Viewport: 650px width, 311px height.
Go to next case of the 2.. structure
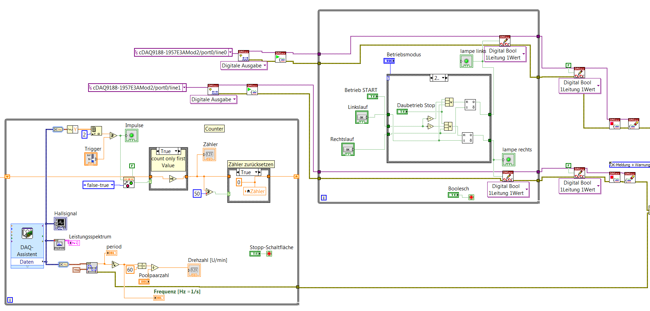tap(446, 78)
